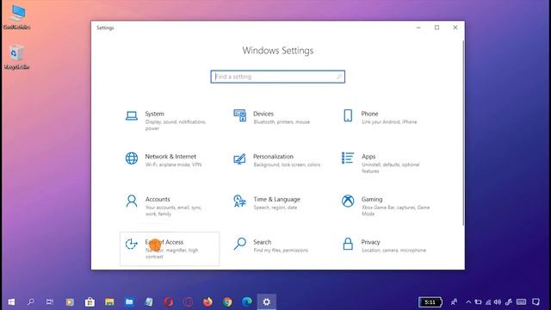Viewport: 551px width, 310px height.
Task: Click the Find a setting search field
Action: (x=277, y=77)
